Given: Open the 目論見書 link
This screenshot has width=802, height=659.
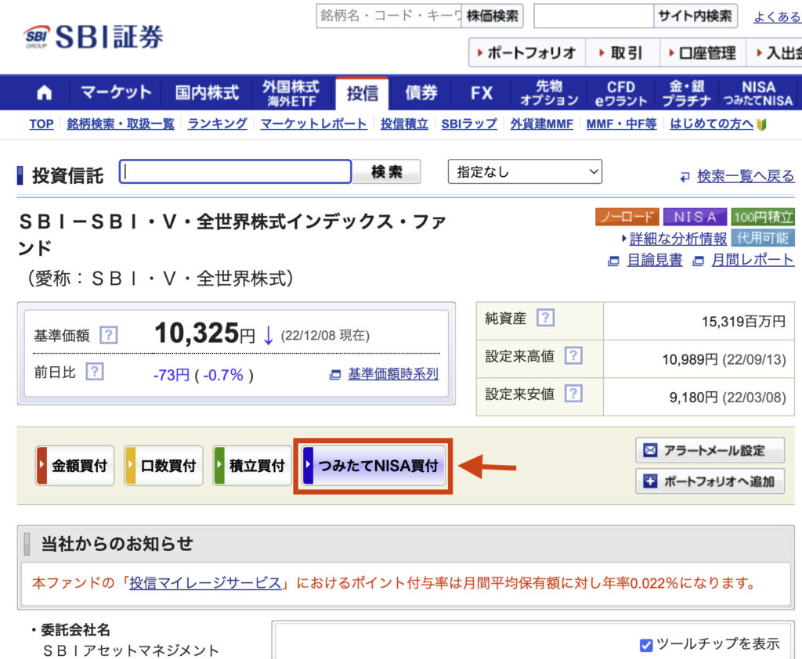Looking at the screenshot, I should [655, 260].
